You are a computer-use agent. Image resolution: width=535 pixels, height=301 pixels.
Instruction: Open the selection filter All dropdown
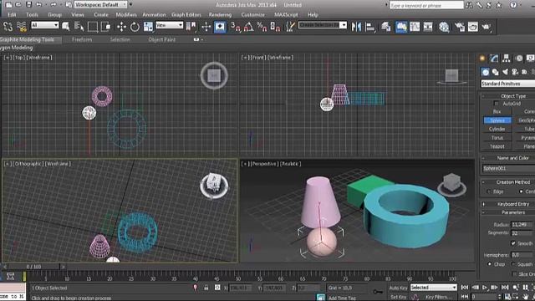click(44, 25)
